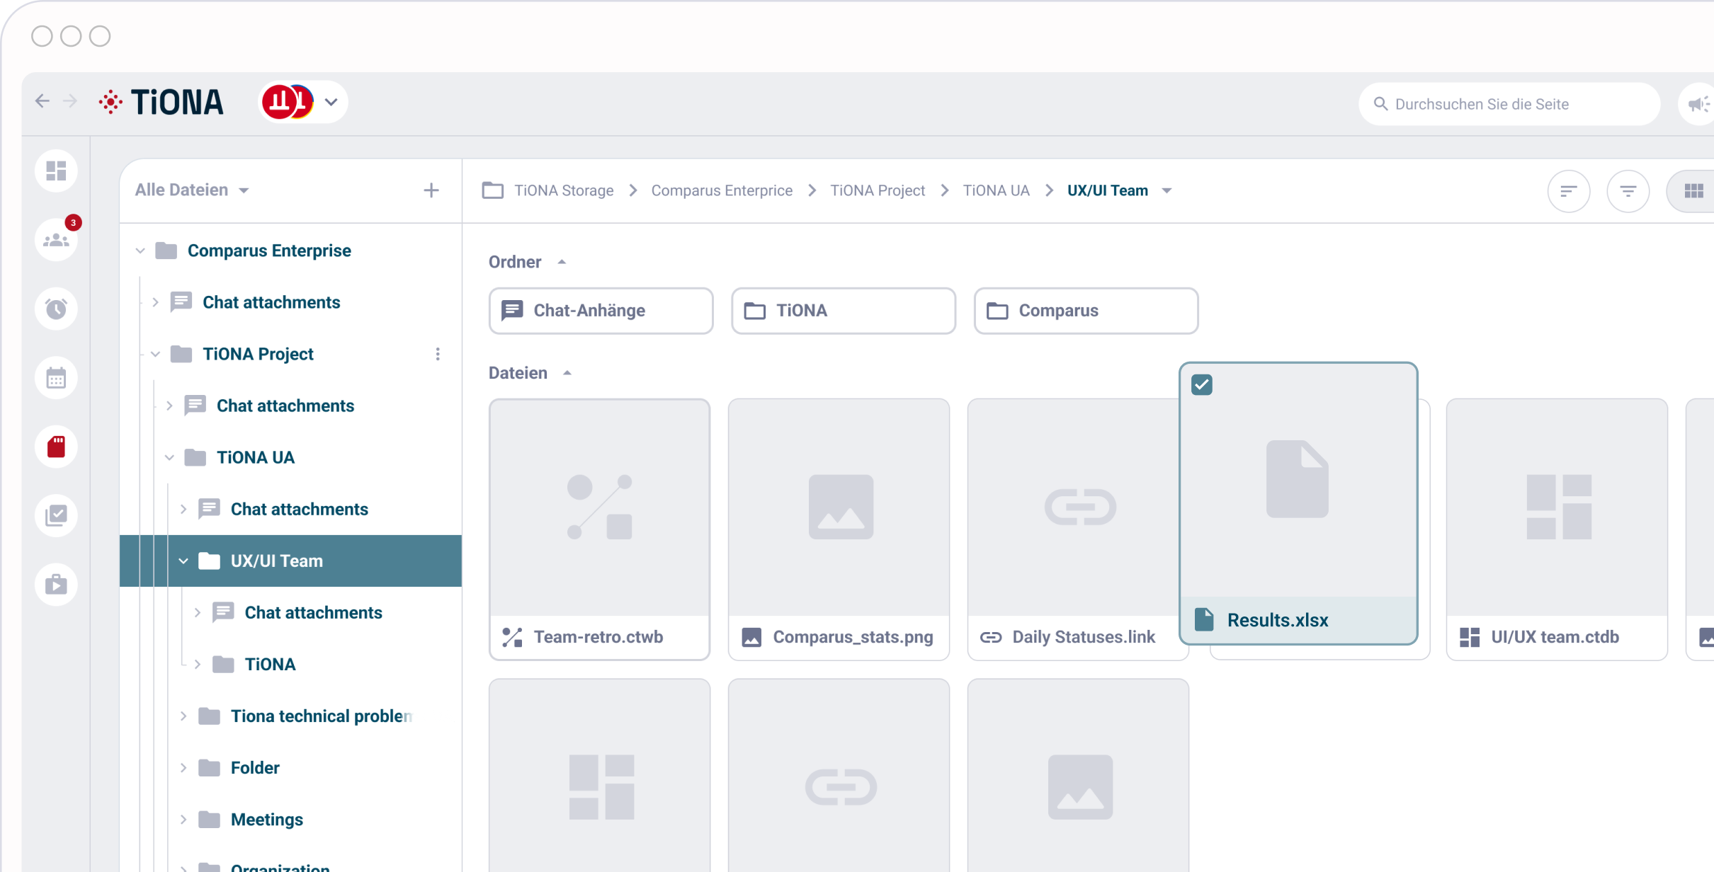
Task: Collapse TiONA Project tree node
Action: click(155, 354)
